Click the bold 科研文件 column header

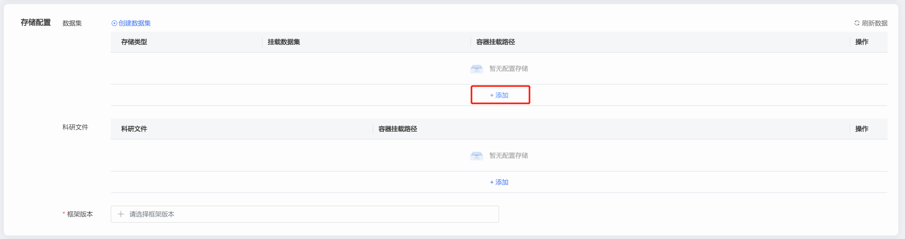click(x=134, y=129)
